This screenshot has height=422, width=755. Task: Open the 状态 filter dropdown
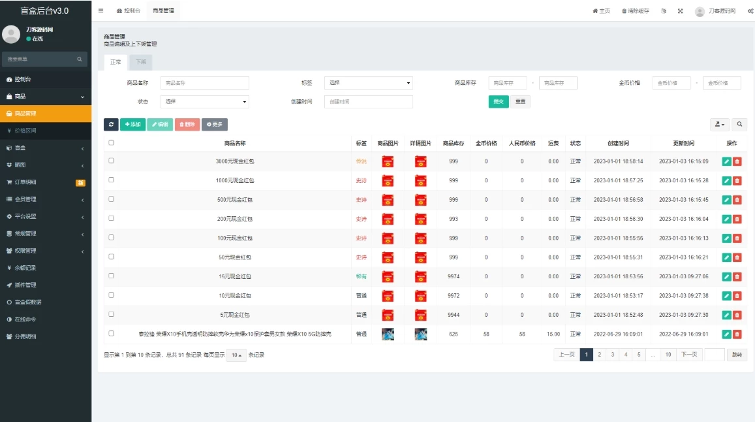(205, 102)
